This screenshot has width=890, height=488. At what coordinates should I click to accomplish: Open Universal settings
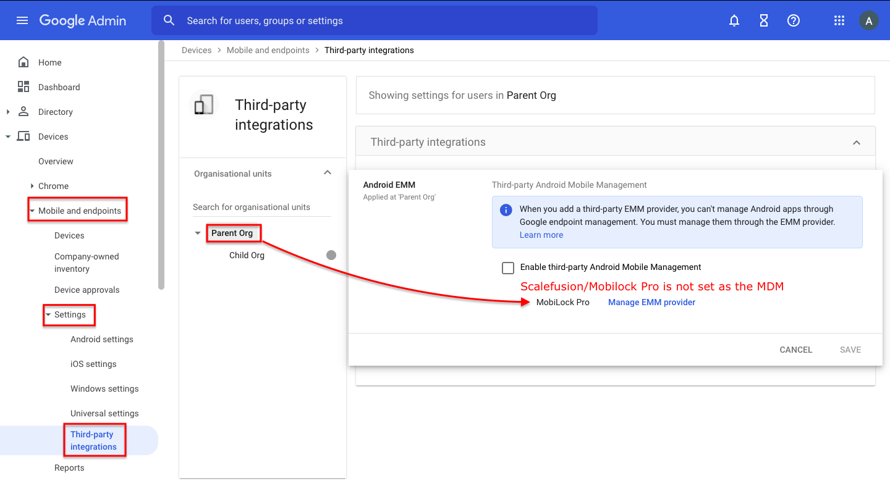pyautogui.click(x=104, y=413)
